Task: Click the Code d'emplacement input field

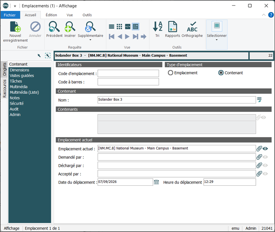Action: point(128,73)
